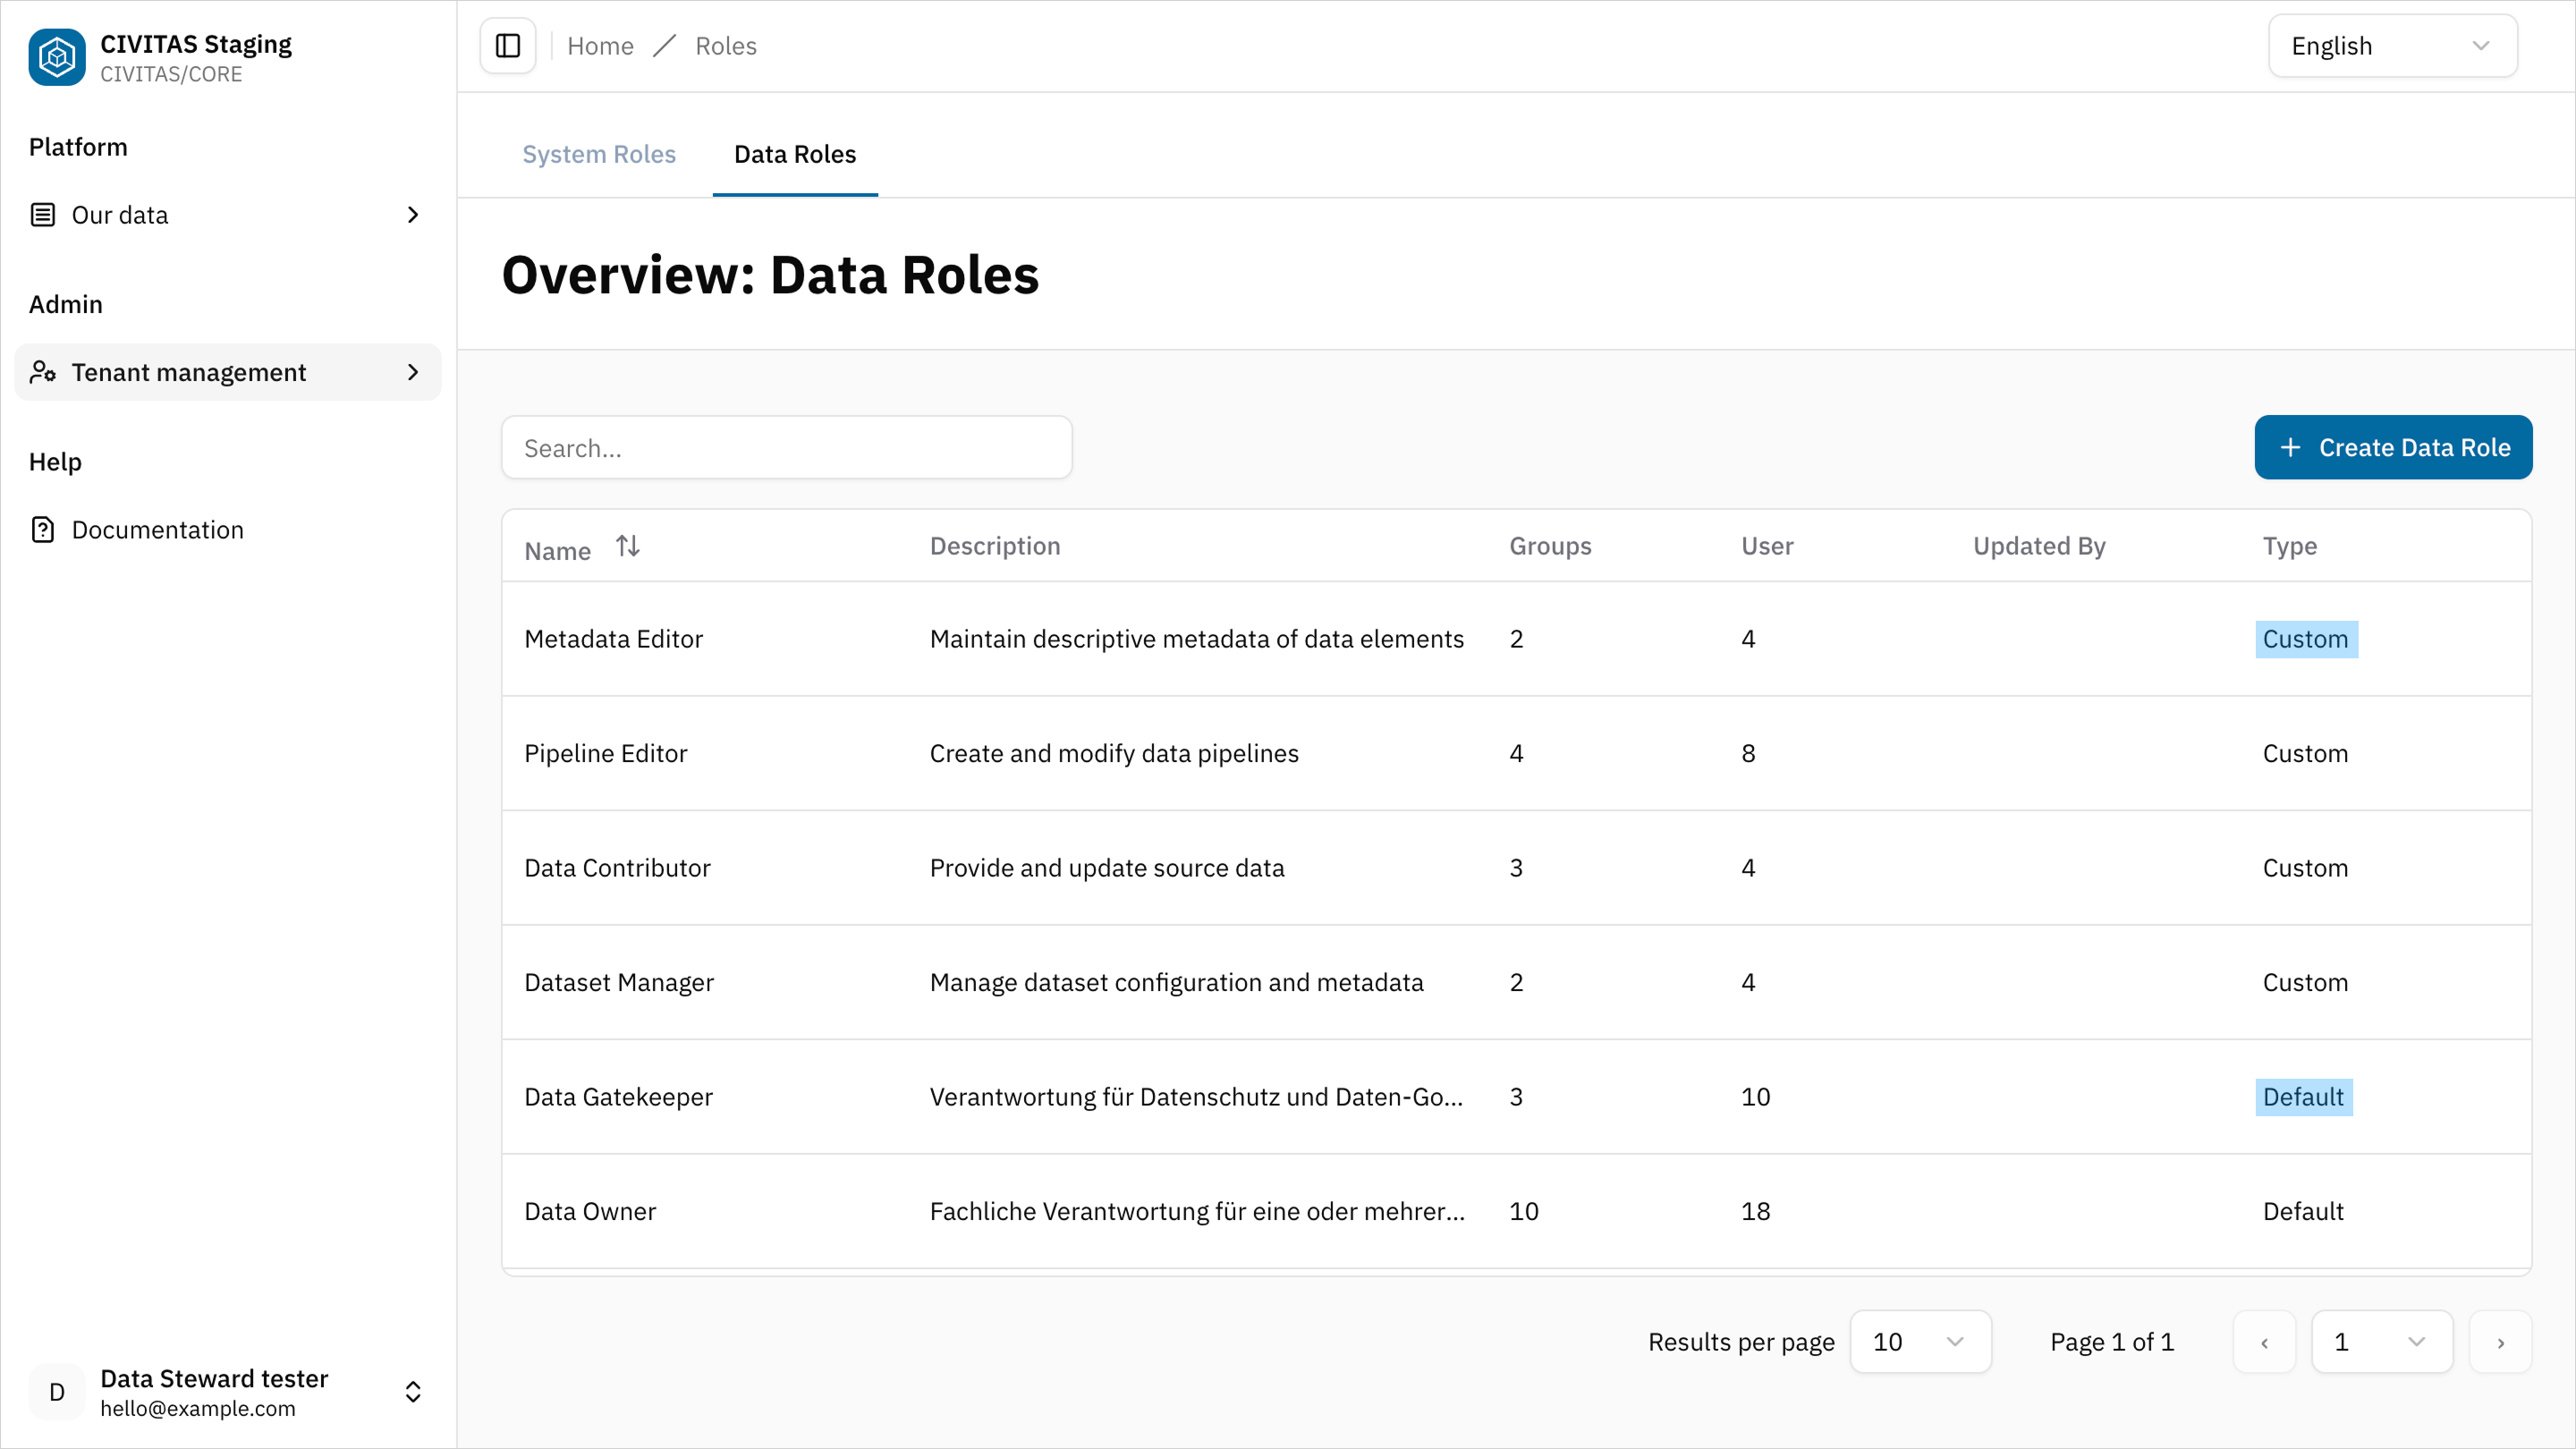Open the English language dropdown
2576x1449 pixels.
tap(2392, 45)
